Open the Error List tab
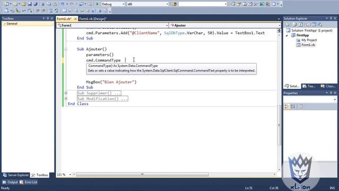 click(29, 182)
